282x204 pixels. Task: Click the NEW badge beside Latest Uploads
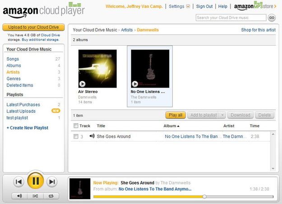pyautogui.click(x=56, y=111)
